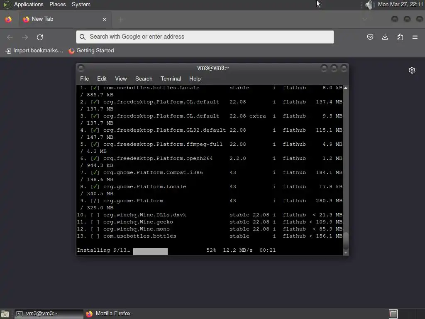Image resolution: width=425 pixels, height=319 pixels.
Task: Click the MATE logo icon beside Applications
Action: [x=7, y=5]
